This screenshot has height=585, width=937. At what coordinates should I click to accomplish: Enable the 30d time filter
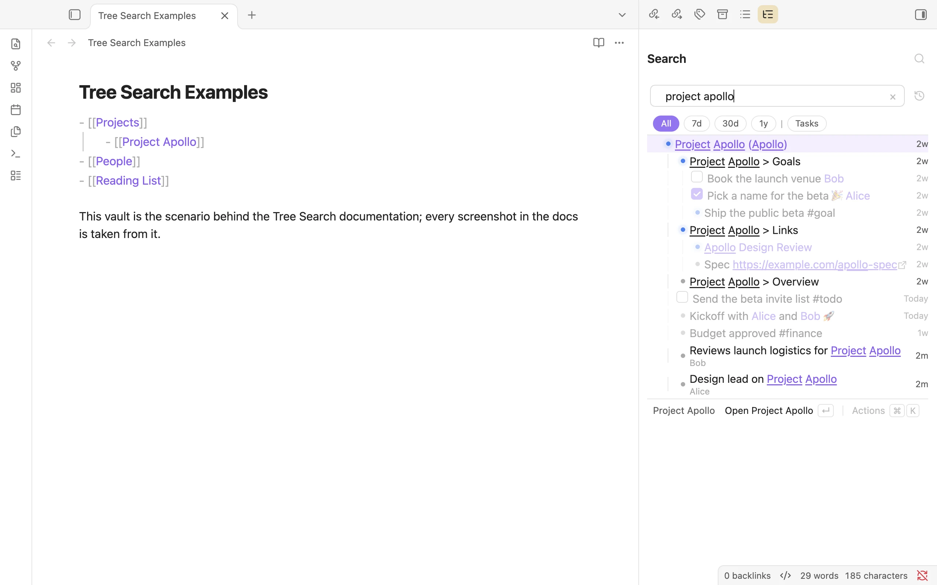point(730,124)
